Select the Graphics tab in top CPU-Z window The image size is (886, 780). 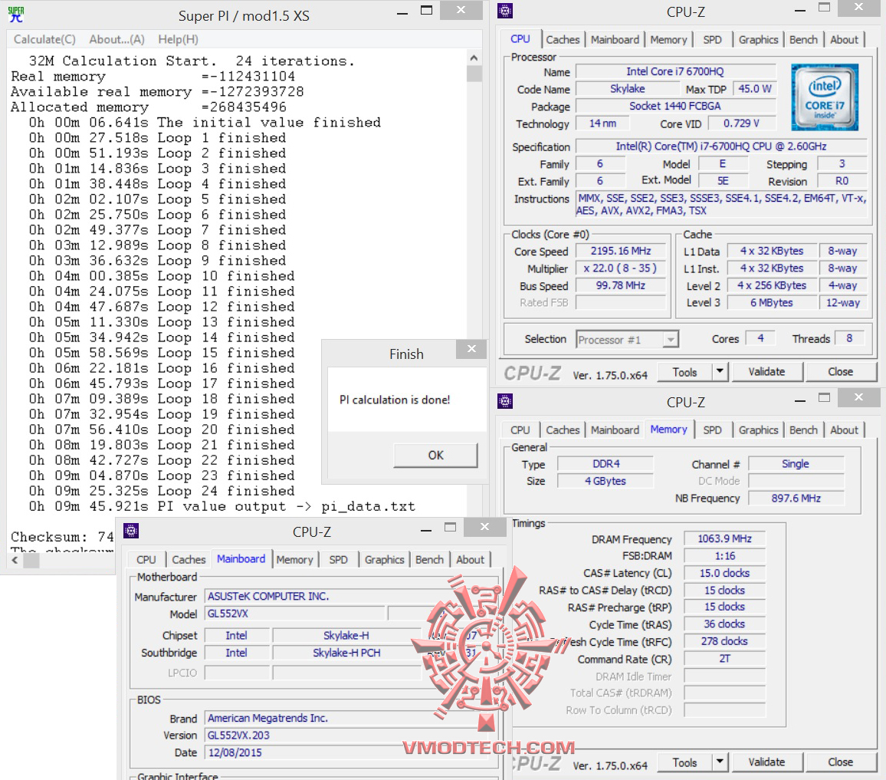[758, 40]
